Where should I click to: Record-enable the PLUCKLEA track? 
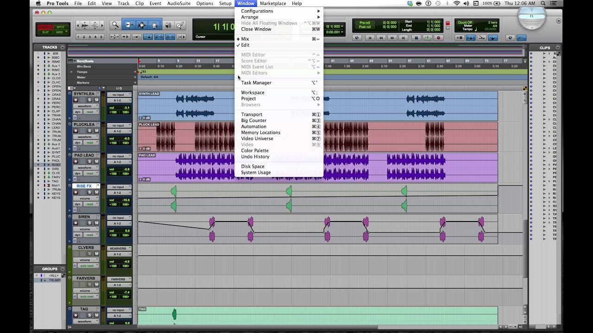click(76, 131)
